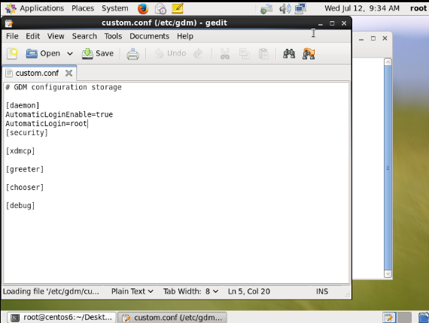Click the Open file toolbar icon

(x=43, y=53)
